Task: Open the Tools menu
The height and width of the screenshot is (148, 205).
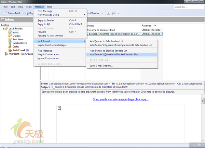Action: 29,7
